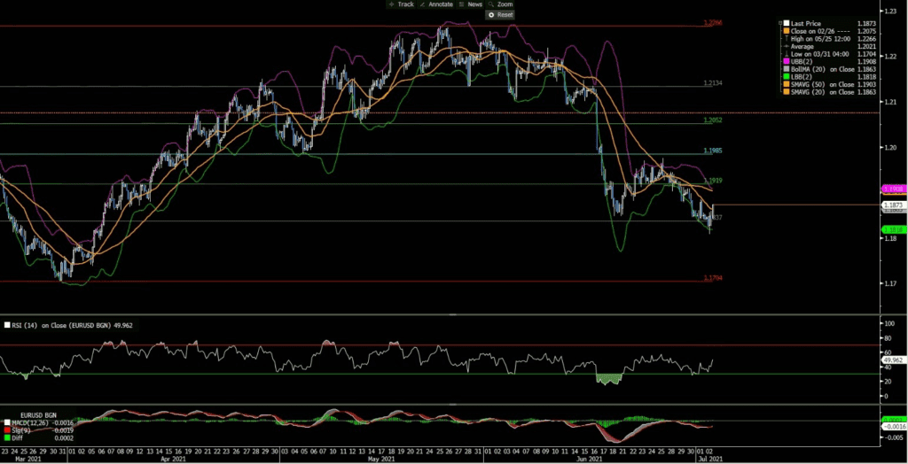Viewport: 908px width, 464px height.
Task: Click the SMAVG (20) orange swatch
Action: tap(787, 92)
